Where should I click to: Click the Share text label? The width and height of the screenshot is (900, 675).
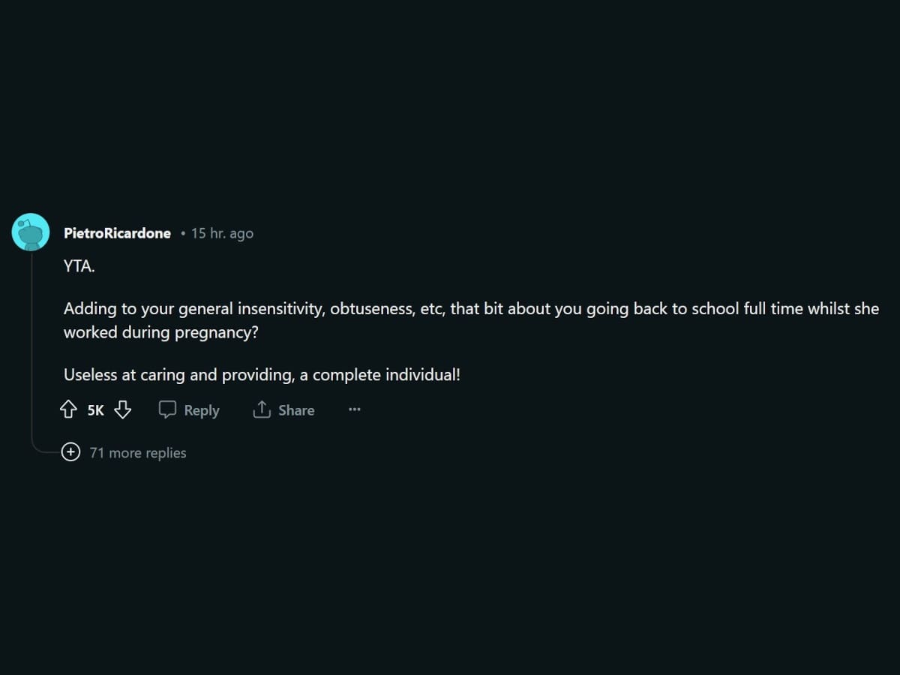(296, 410)
